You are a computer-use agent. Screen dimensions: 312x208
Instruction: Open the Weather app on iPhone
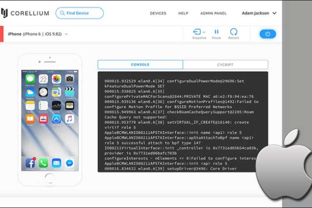(30, 93)
